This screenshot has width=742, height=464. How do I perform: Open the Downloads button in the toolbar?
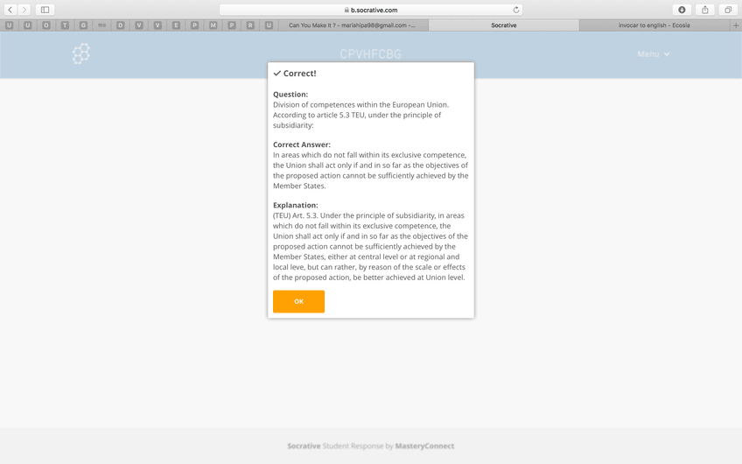tap(682, 10)
